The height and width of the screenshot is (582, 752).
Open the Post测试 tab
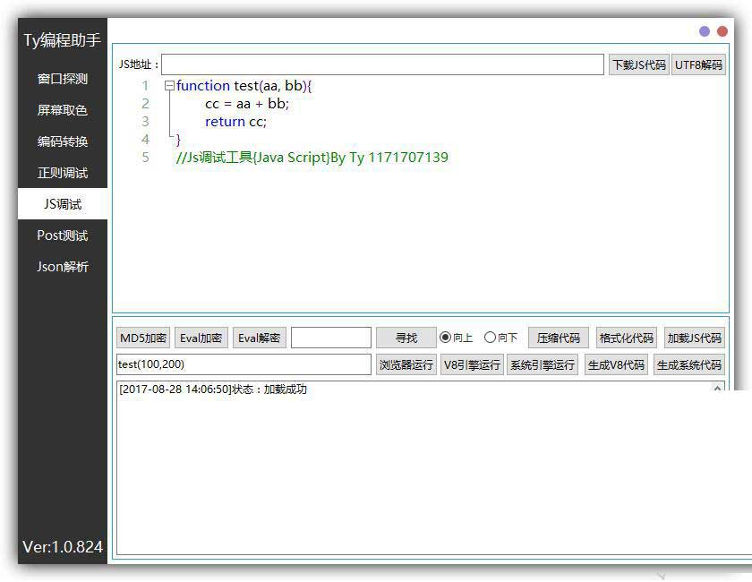63,235
